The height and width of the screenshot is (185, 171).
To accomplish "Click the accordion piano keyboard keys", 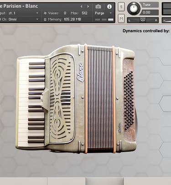I will (31, 102).
